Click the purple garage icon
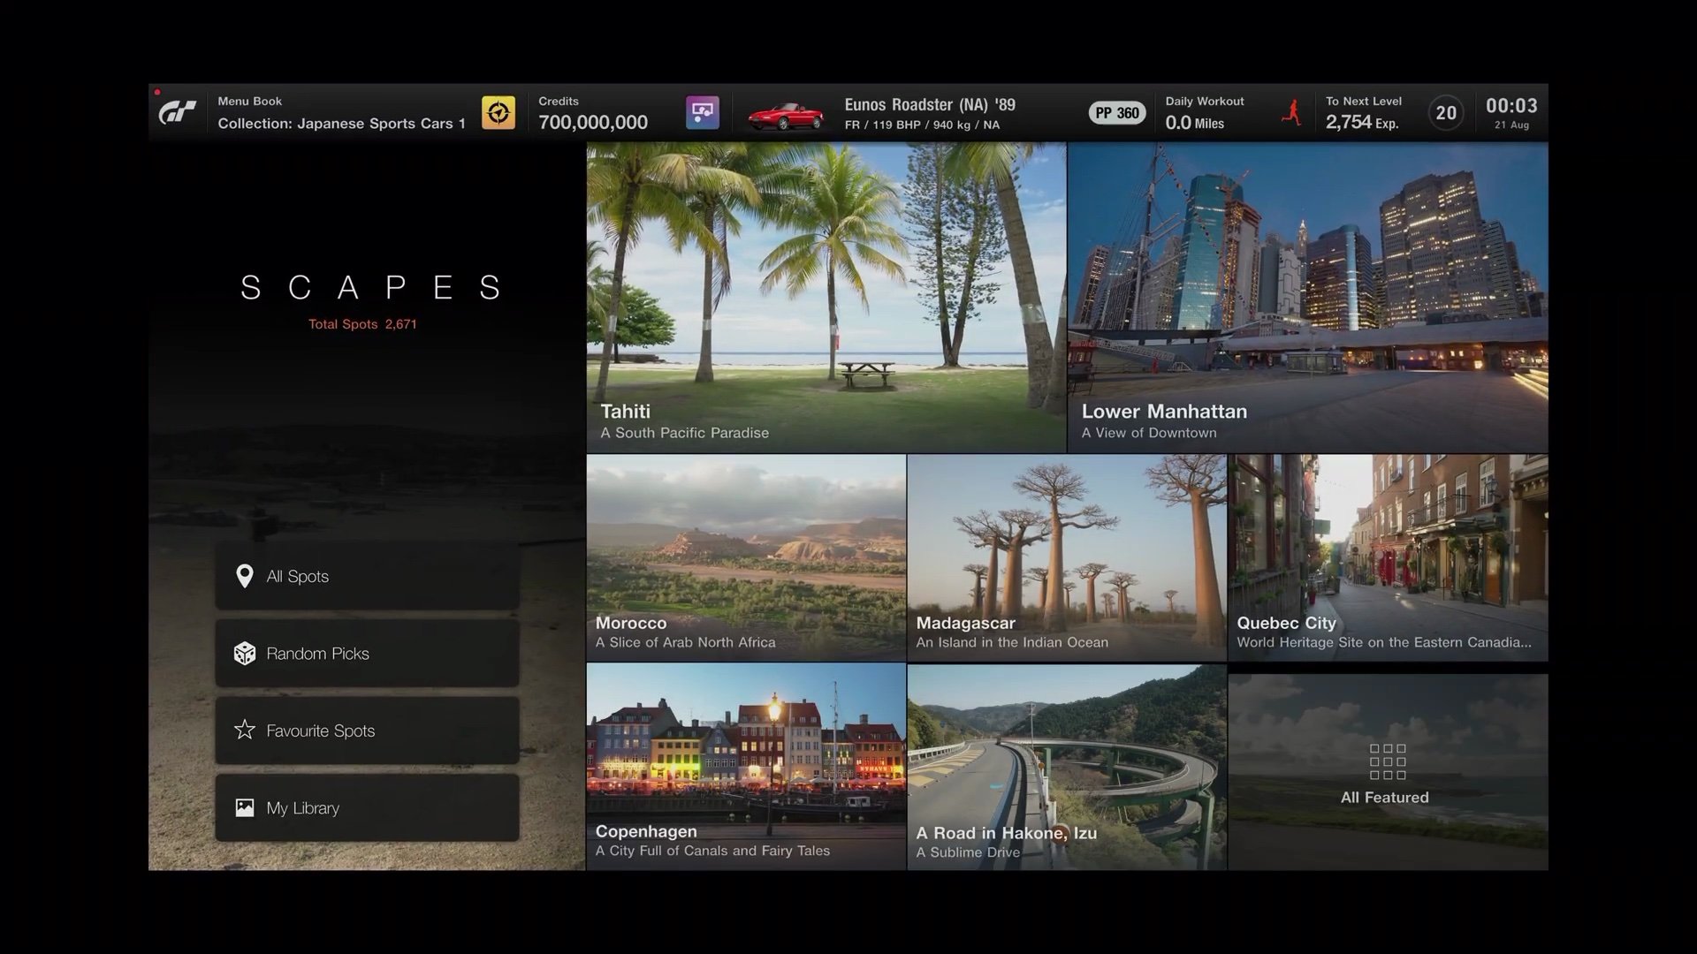This screenshot has height=954, width=1697. (x=703, y=113)
